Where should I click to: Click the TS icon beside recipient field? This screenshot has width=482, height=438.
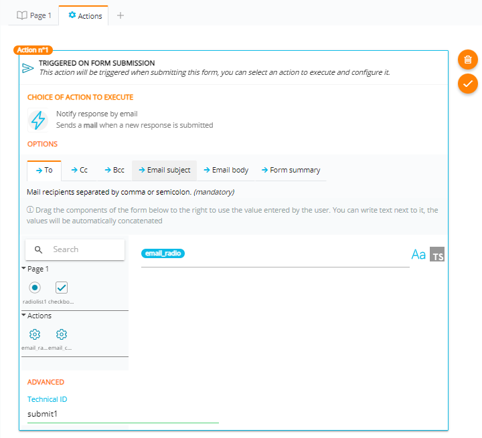coord(437,255)
